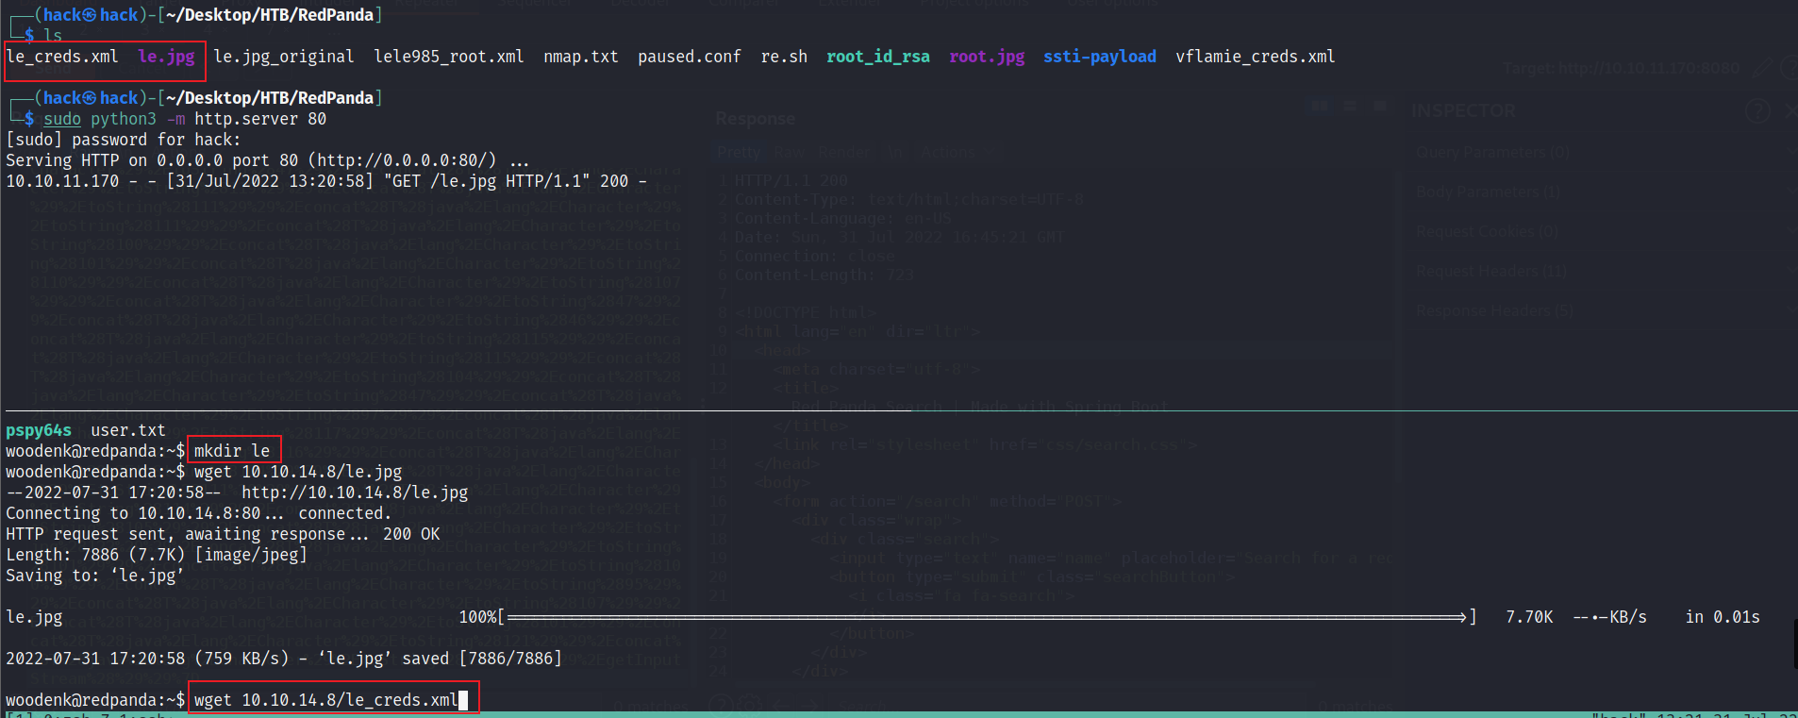1798x718 pixels.
Task: Click the http://10.10.14.8/le.jpg URL
Action: (x=355, y=493)
